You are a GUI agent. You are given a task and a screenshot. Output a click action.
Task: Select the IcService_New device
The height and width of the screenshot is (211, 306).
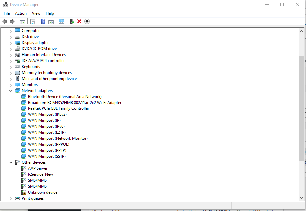coord(40,174)
